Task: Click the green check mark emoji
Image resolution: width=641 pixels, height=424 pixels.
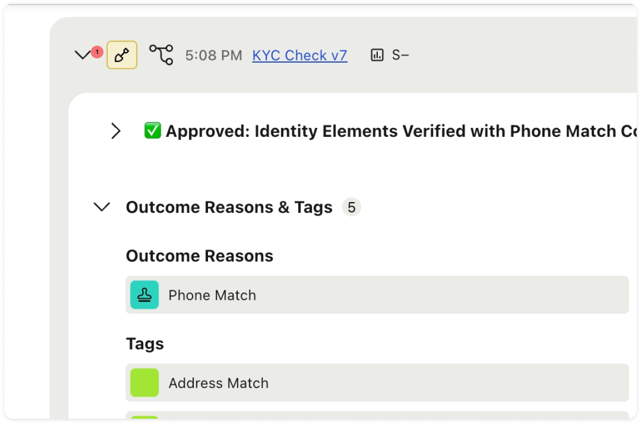Action: coord(153,131)
